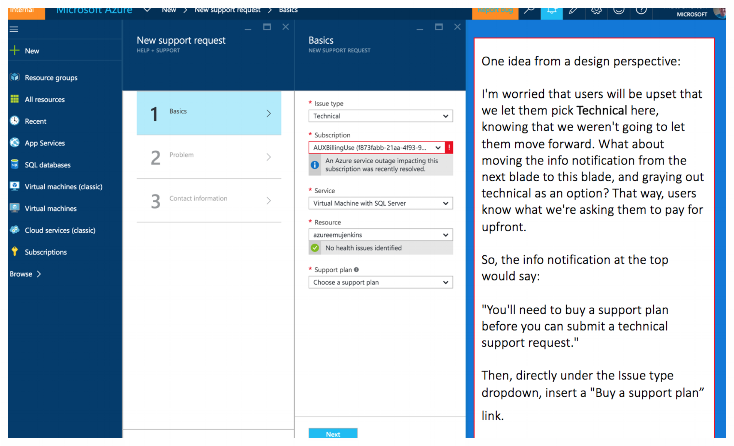Click the green check health status icon
The image size is (734, 446).
click(315, 248)
